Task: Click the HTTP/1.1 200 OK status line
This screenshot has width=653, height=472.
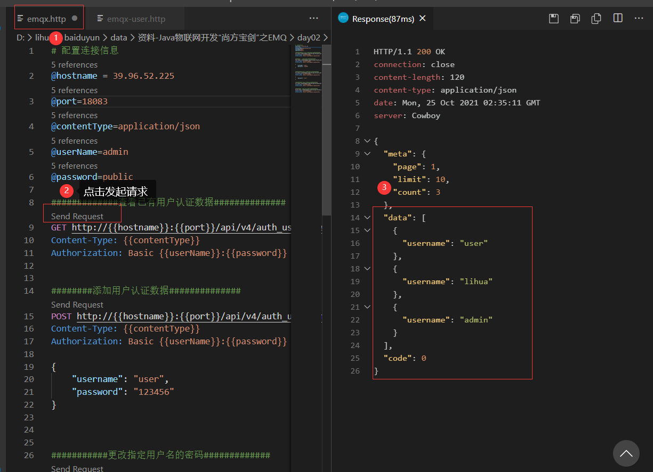Action: click(409, 52)
